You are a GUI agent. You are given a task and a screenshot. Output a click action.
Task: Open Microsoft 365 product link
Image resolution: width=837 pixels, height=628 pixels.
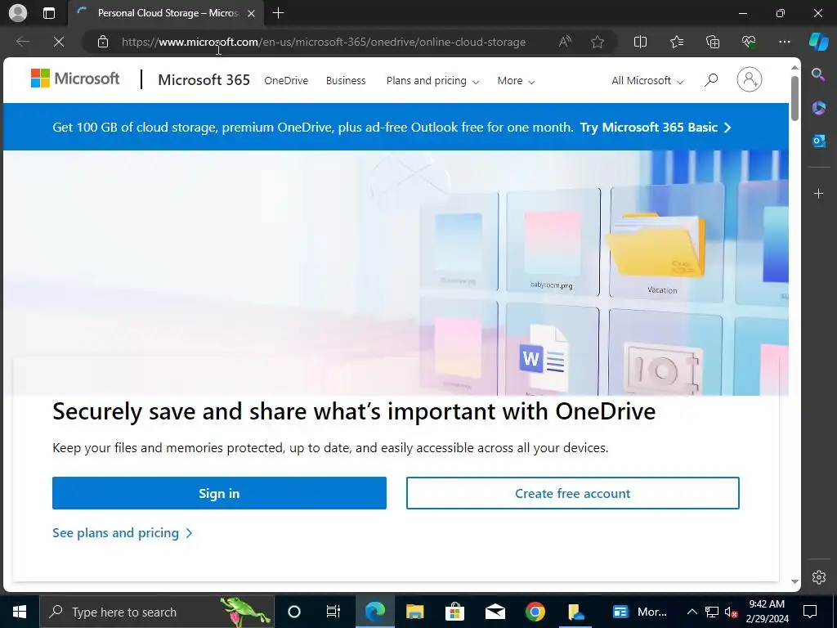(x=204, y=80)
